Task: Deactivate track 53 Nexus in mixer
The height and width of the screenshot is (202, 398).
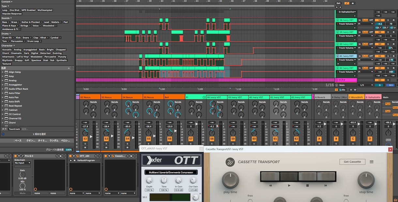Action: 106,139
